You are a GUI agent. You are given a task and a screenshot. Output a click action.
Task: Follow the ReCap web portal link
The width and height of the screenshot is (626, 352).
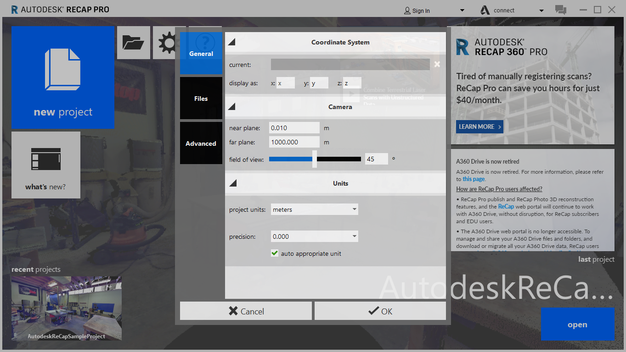[x=506, y=207]
